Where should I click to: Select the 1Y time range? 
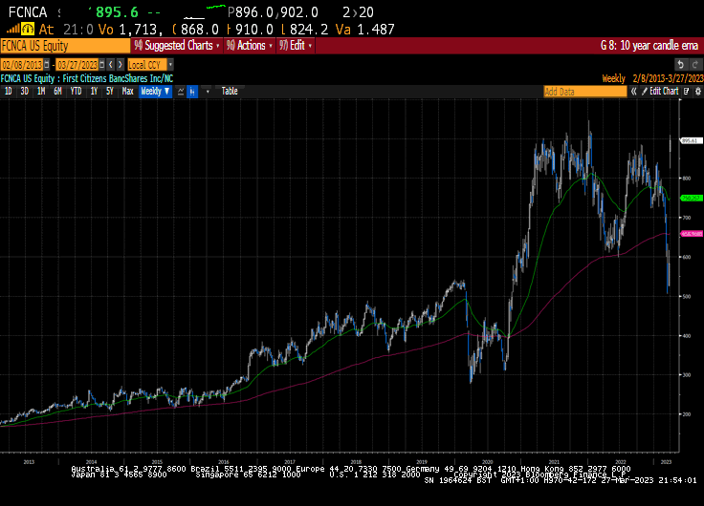94,92
